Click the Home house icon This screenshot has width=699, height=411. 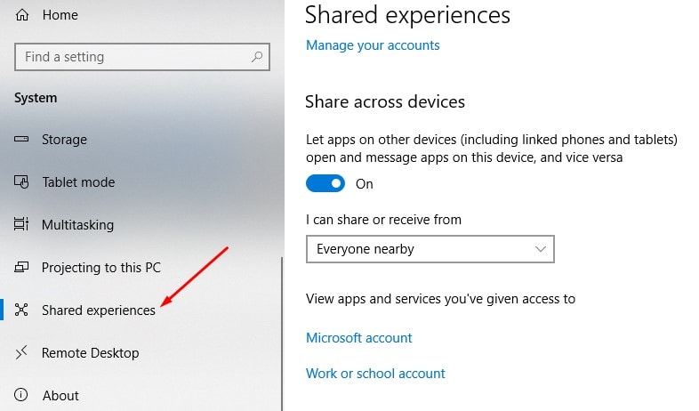[22, 15]
